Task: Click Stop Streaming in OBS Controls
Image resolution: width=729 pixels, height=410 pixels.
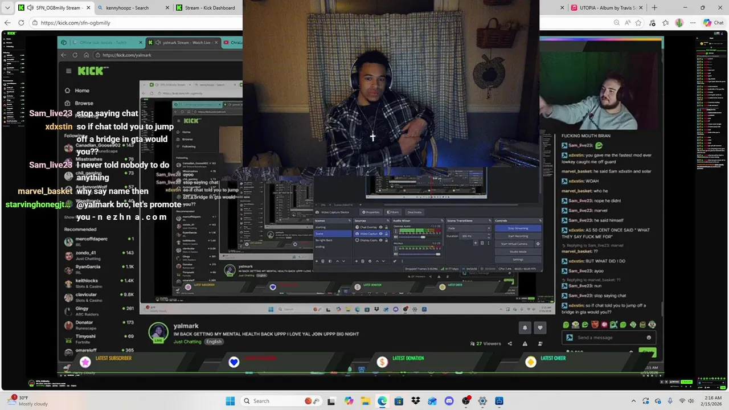Action: coord(518,228)
